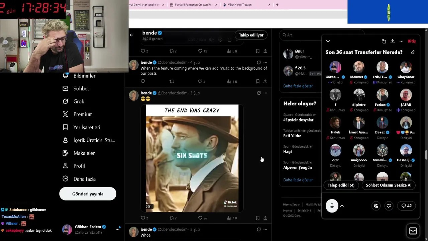
Task: Open Gökhan Erdem account options menu
Action: (117, 229)
